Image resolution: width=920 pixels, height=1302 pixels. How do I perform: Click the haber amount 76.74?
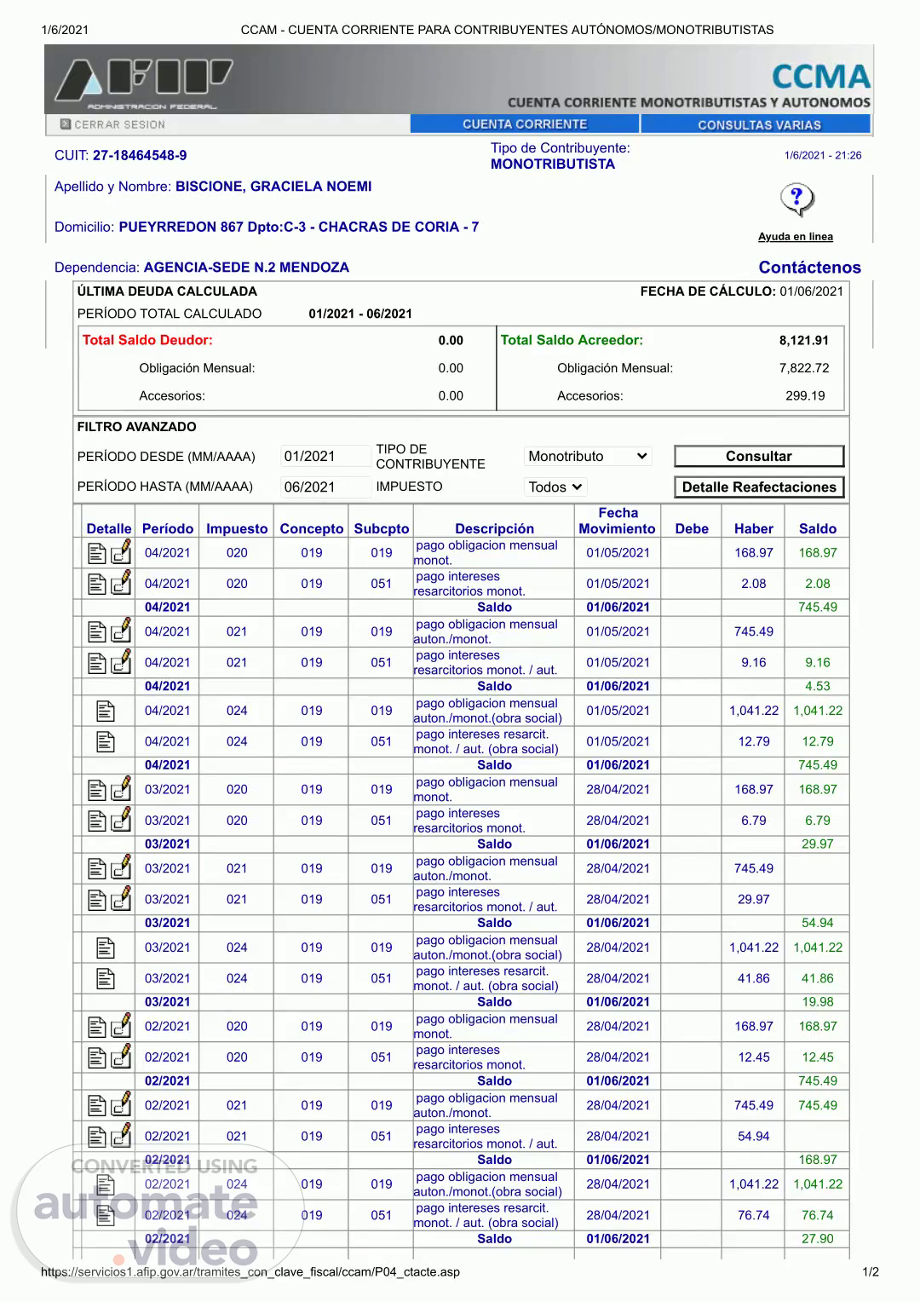(754, 1216)
